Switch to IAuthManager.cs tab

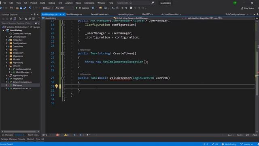tap(74, 15)
